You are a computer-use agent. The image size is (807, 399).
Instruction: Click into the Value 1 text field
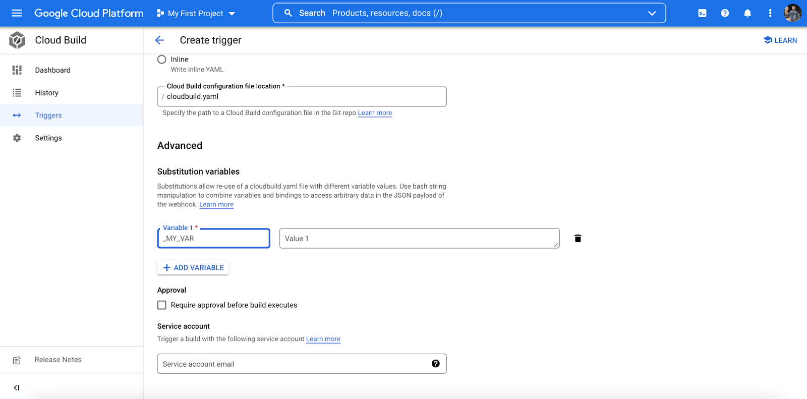point(419,239)
